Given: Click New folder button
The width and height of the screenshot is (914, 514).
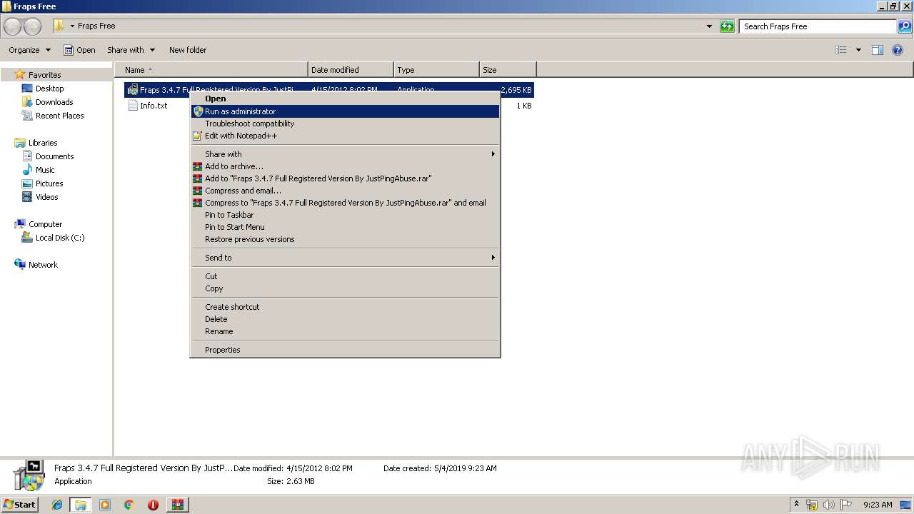Looking at the screenshot, I should tap(188, 50).
